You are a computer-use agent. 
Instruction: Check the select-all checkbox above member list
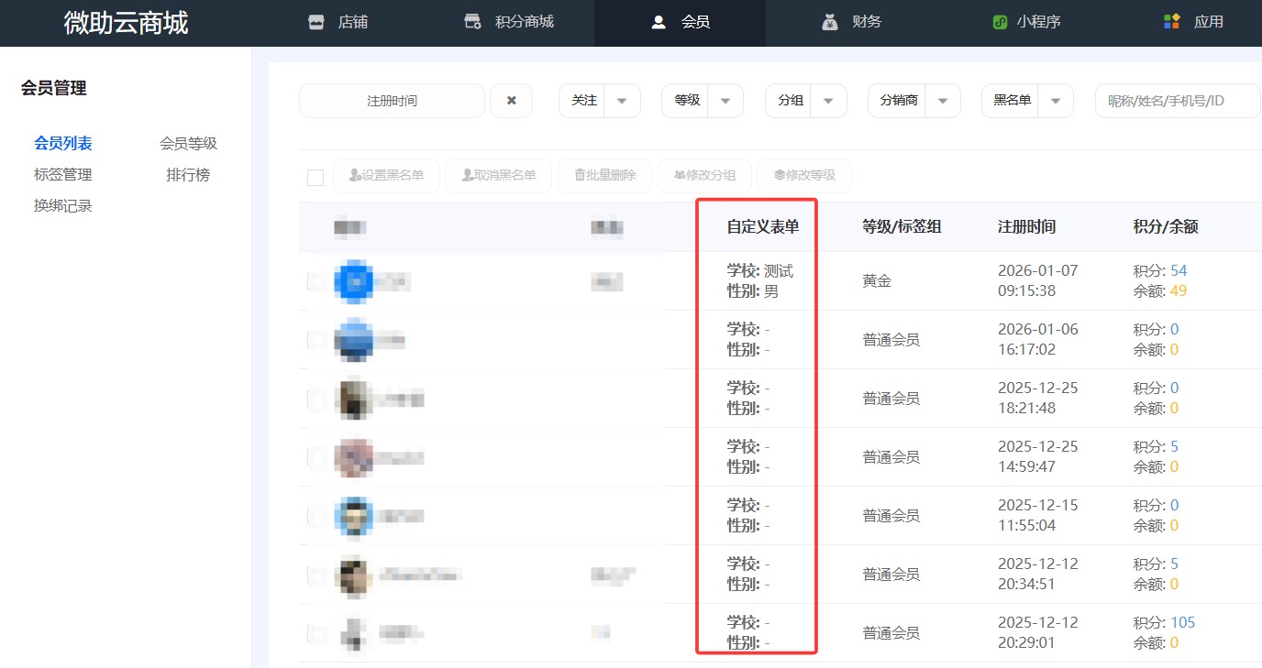point(315,176)
